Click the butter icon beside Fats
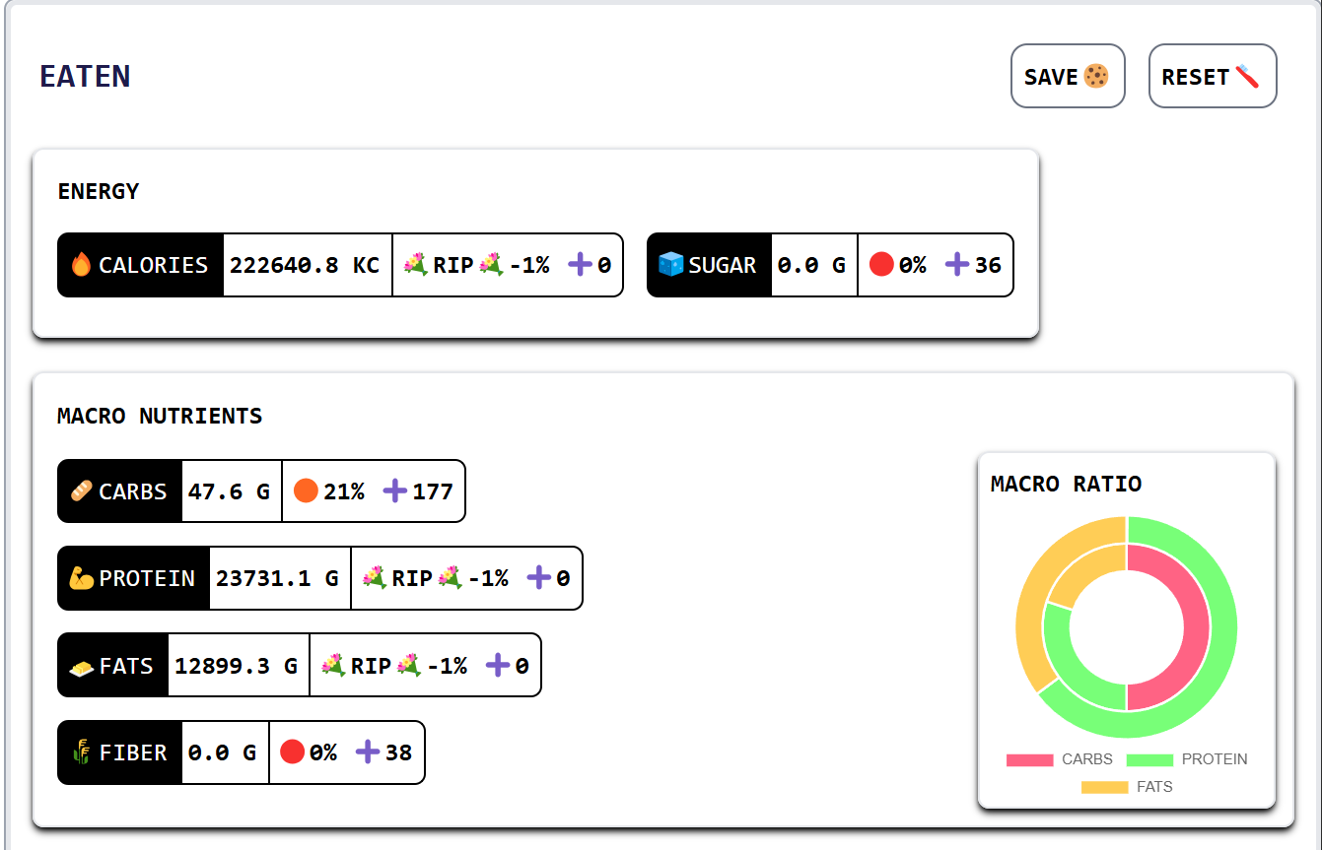1322x850 pixels. click(82, 667)
